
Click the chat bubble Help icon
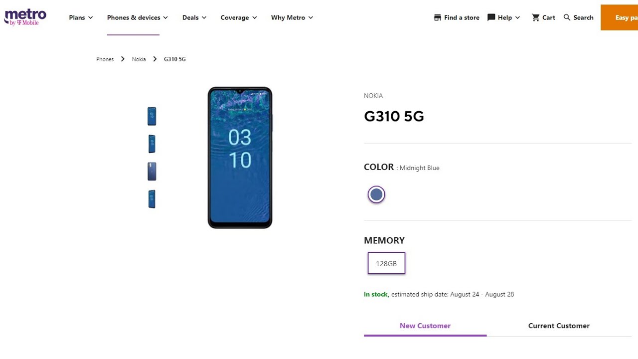[491, 17]
